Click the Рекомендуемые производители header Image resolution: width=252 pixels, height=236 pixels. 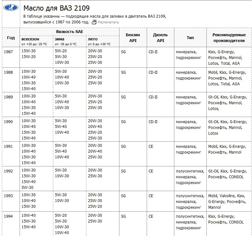229,38
